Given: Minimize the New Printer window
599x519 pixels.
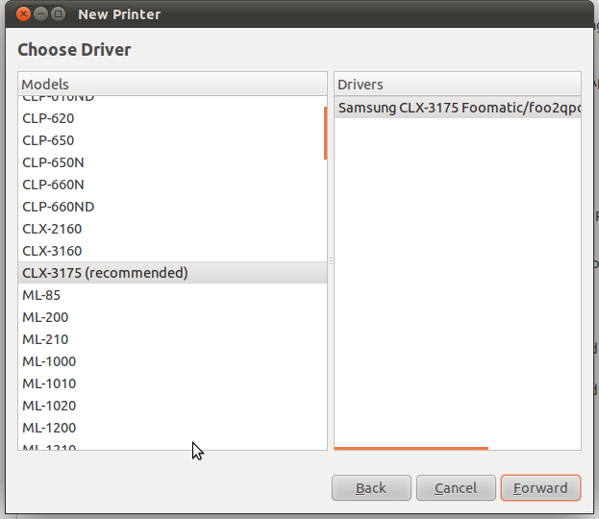Looking at the screenshot, I should tap(41, 14).
